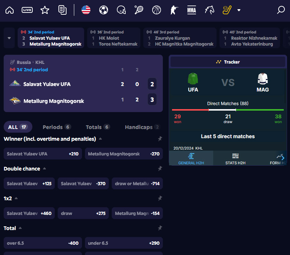Select the MMA icon
This screenshot has height=255, width=290.
[x=191, y=10]
